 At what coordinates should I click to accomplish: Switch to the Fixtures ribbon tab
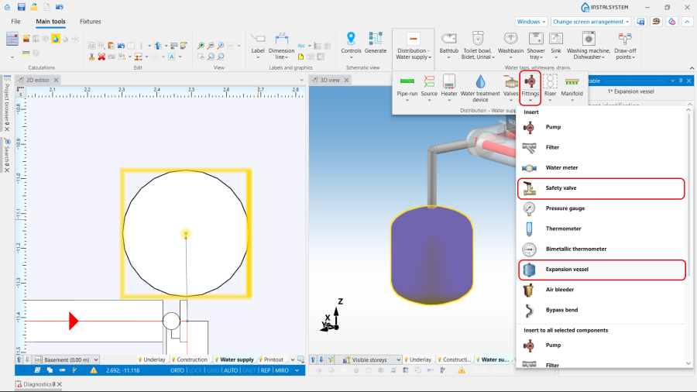point(90,22)
